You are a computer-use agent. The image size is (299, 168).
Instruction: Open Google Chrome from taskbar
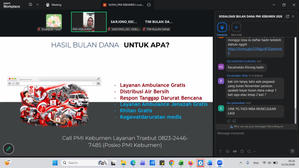[x=171, y=163]
